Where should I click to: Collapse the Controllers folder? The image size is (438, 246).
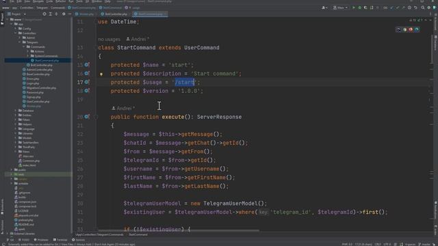tap(15, 33)
